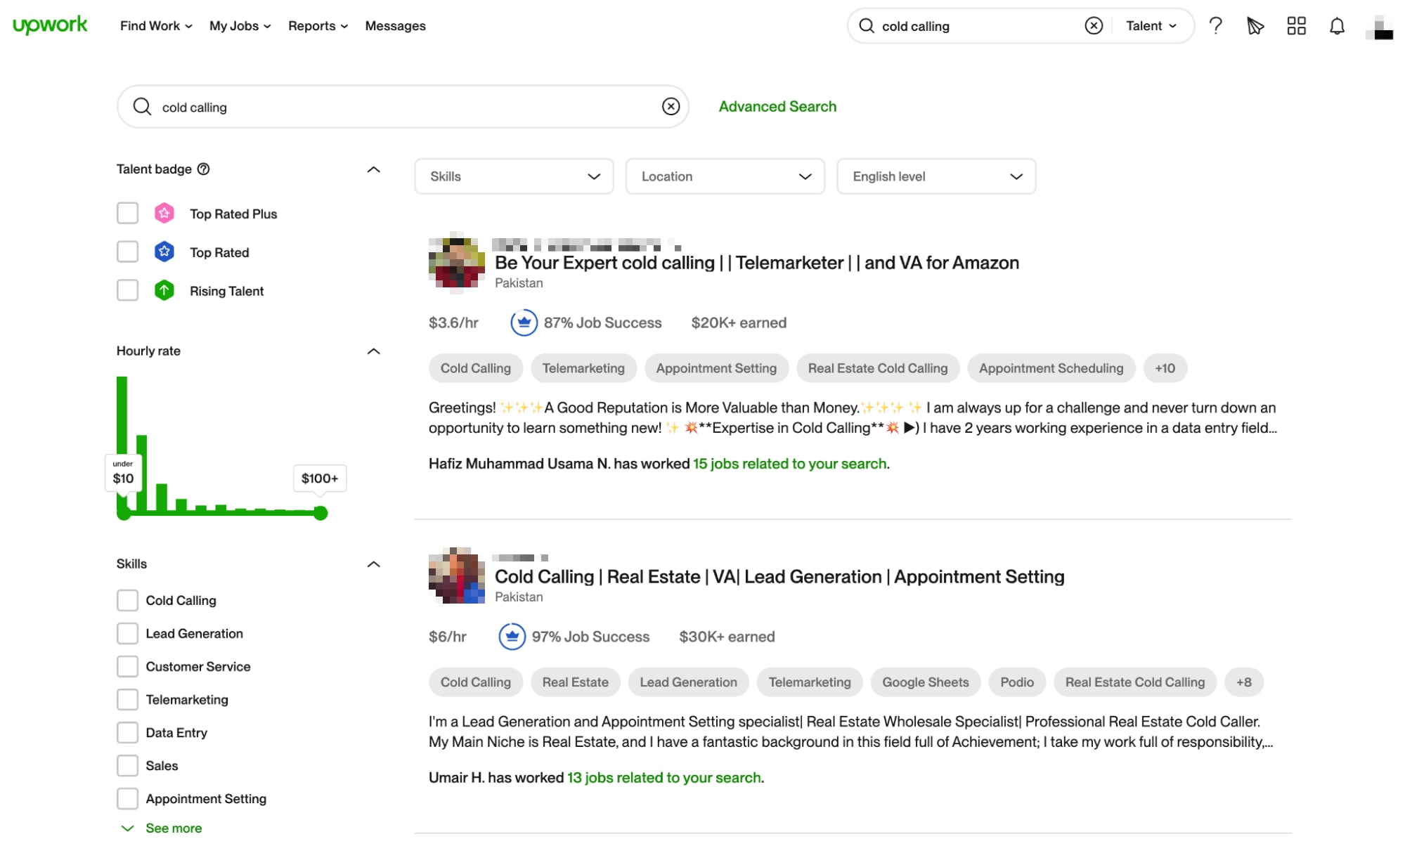This screenshot has width=1405, height=846.
Task: Go to Messages
Action: pos(395,26)
